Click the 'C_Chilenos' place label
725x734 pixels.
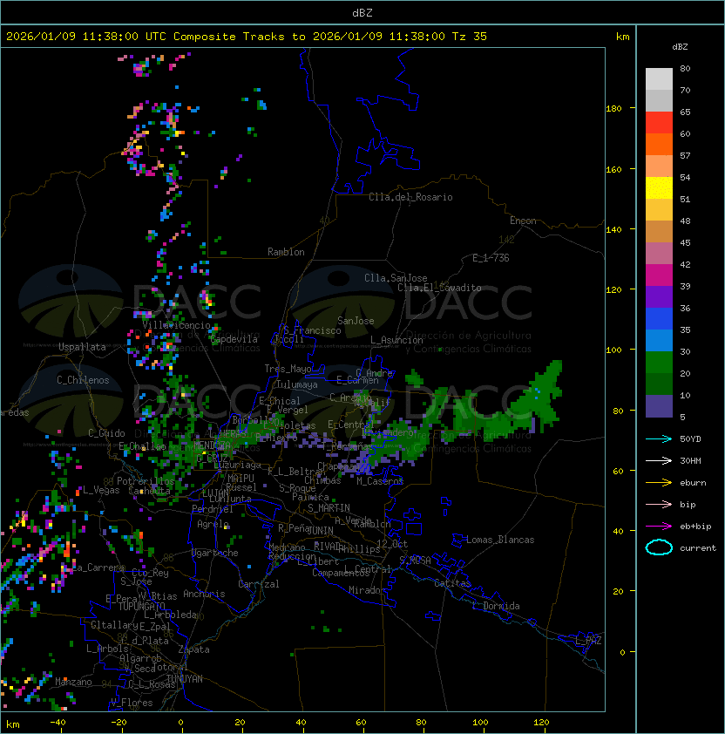[x=83, y=380]
